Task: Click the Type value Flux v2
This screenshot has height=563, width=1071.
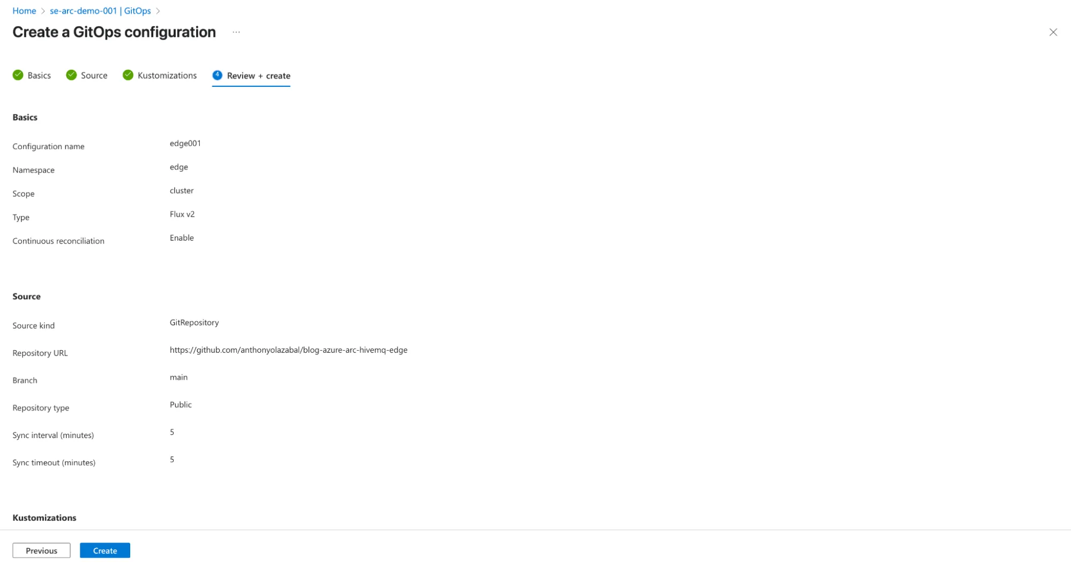Action: coord(182,214)
